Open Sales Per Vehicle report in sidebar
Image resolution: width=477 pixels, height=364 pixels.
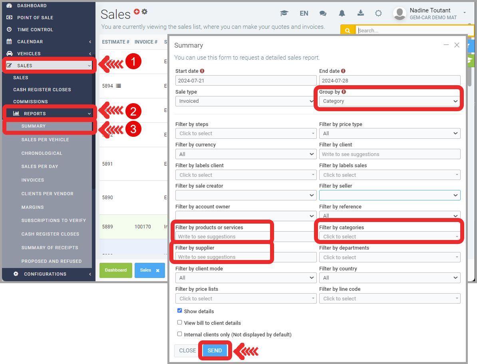(x=45, y=140)
